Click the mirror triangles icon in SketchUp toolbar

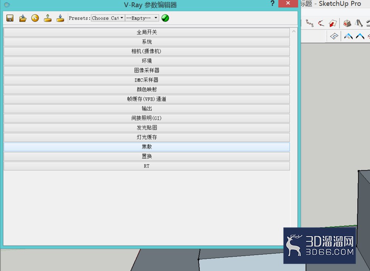click(359, 23)
